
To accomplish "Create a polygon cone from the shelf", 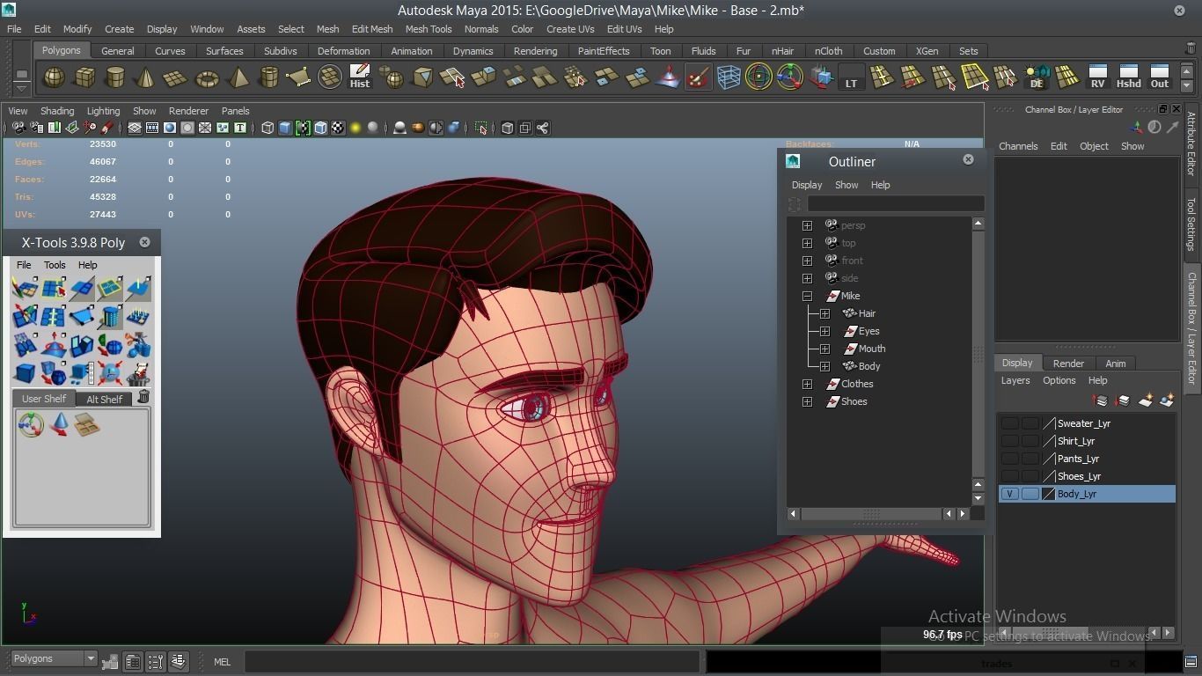I will (x=146, y=77).
